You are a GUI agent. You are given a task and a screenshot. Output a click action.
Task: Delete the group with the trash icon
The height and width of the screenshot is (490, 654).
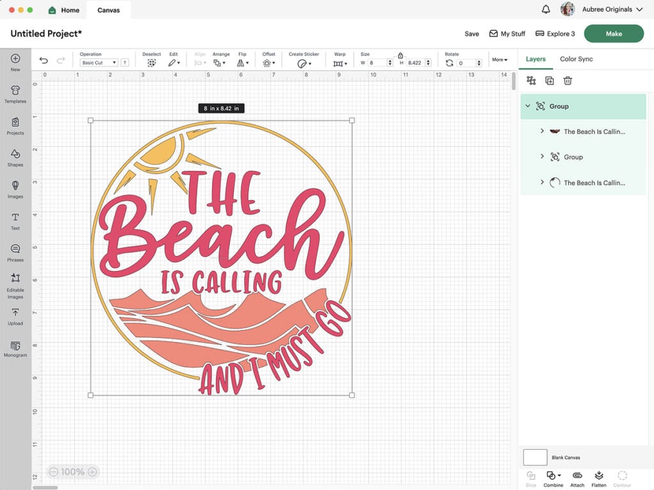(567, 80)
